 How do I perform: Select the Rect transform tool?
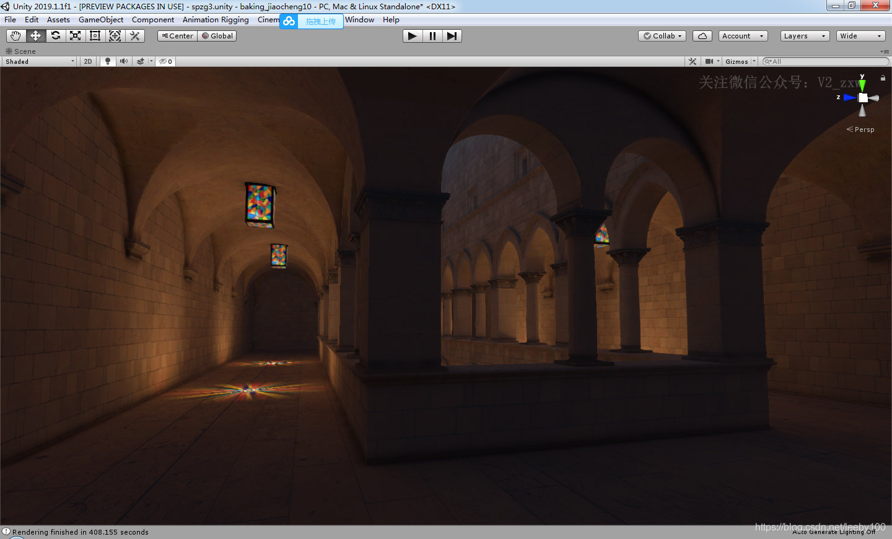click(95, 36)
